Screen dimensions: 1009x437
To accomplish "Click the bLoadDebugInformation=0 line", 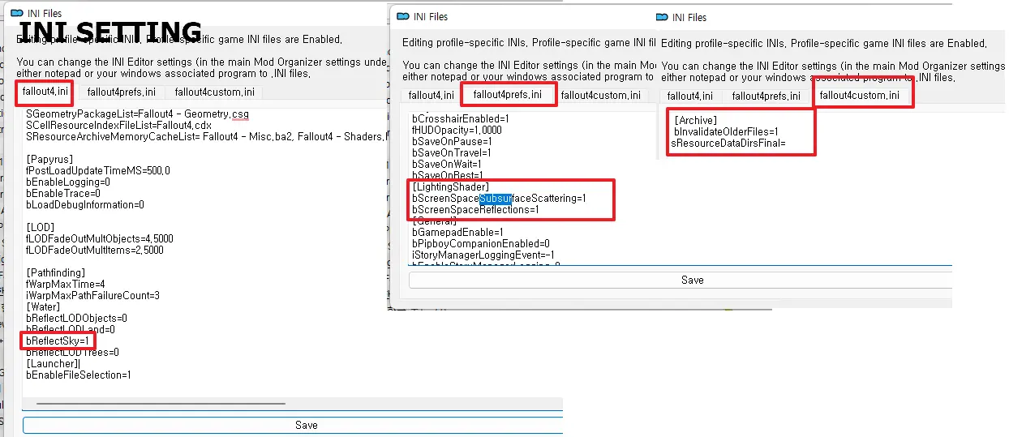I will (x=84, y=205).
